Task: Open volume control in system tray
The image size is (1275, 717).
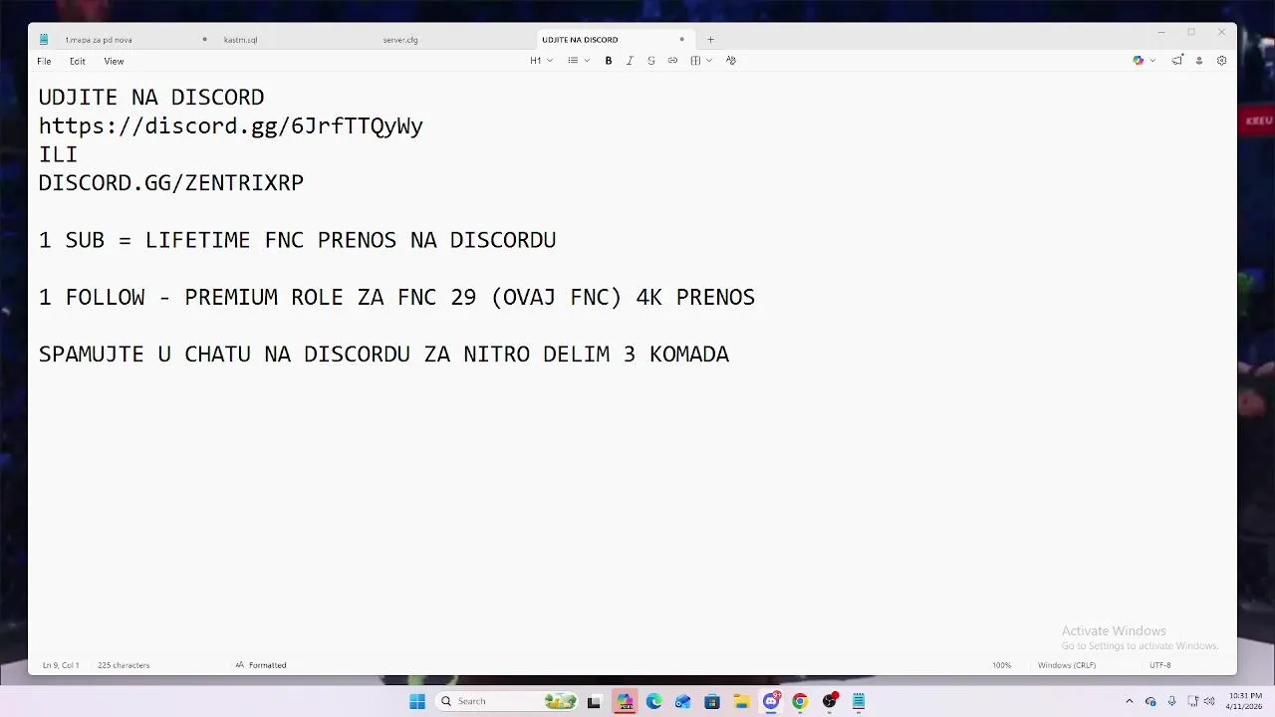Action: click(1209, 701)
